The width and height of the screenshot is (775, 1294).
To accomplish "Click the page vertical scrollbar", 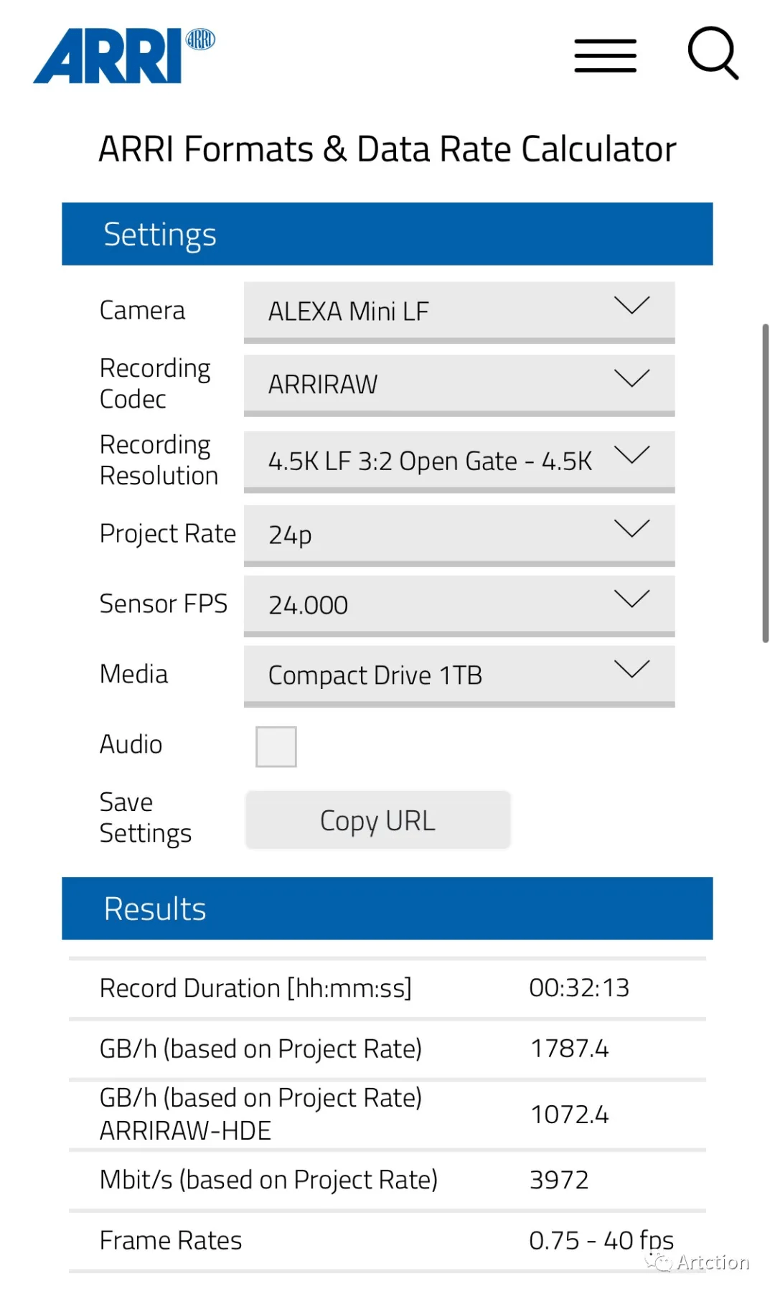I will click(x=766, y=483).
